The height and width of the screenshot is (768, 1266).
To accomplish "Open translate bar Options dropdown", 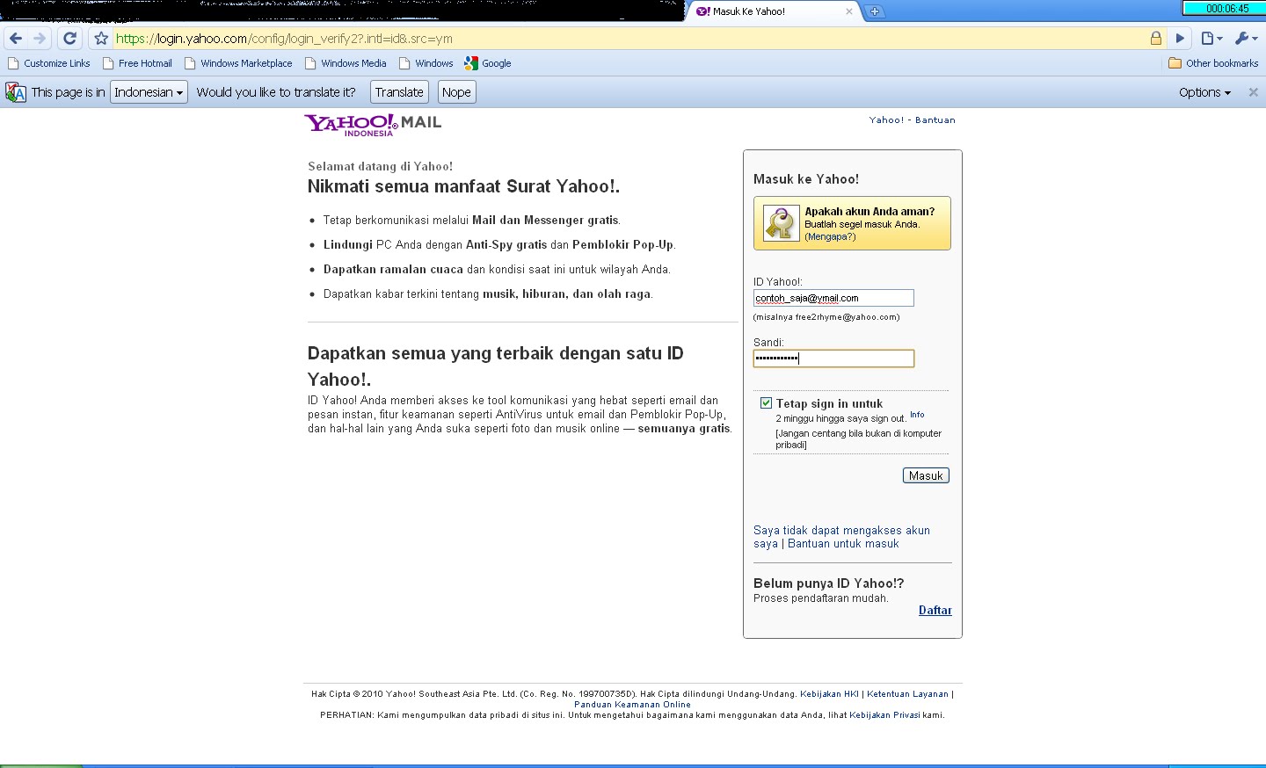I will pyautogui.click(x=1204, y=92).
